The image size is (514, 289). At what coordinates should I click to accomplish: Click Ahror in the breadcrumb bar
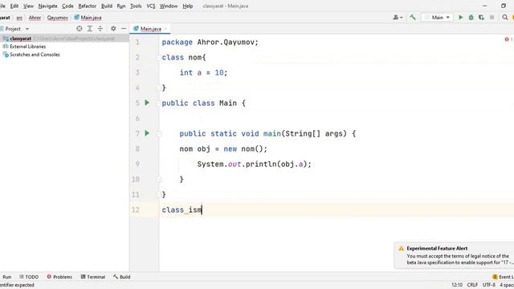35,18
